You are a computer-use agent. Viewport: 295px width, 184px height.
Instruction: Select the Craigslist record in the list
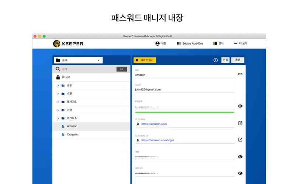click(73, 134)
